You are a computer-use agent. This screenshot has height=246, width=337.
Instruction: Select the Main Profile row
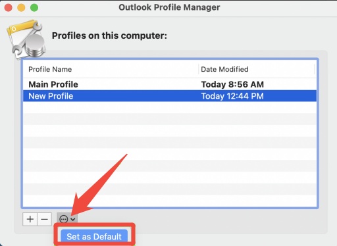point(170,84)
